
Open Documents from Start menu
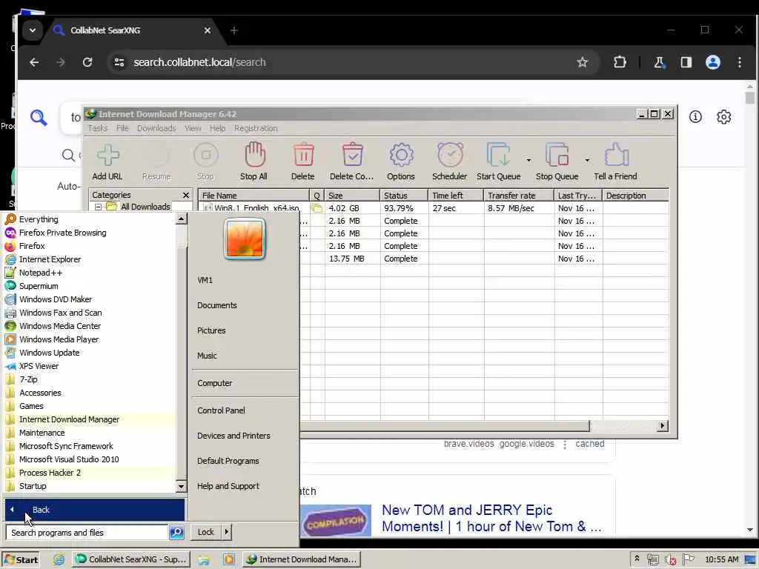tap(217, 305)
